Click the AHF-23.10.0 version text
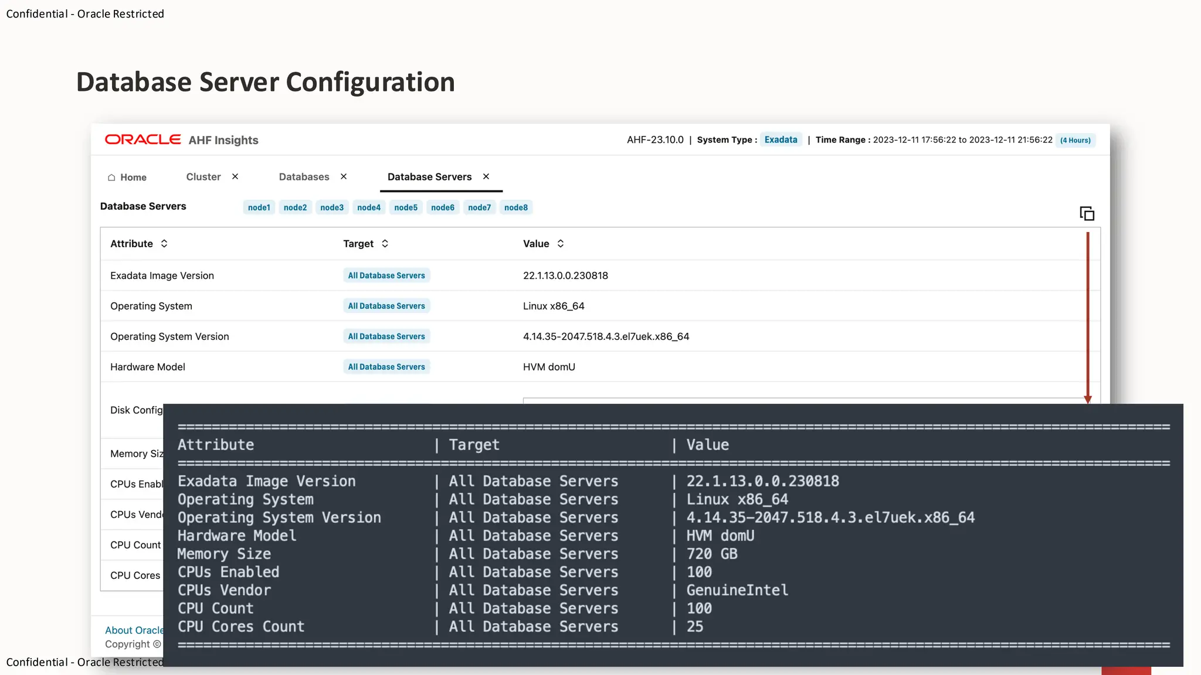1201x675 pixels. 655,140
